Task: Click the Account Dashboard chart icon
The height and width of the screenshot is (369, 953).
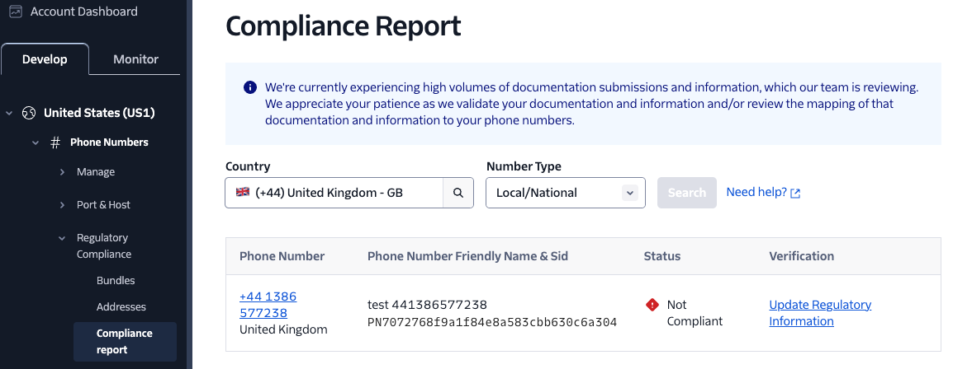Action: click(16, 12)
